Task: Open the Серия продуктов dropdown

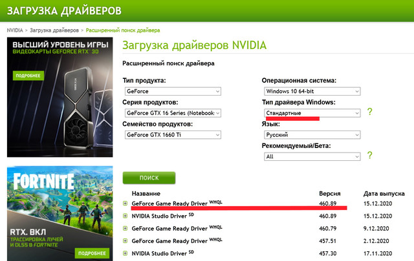Action: (173, 113)
